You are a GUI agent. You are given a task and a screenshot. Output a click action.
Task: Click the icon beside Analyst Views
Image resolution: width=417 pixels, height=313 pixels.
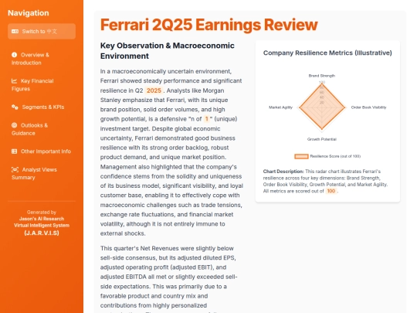click(15, 169)
